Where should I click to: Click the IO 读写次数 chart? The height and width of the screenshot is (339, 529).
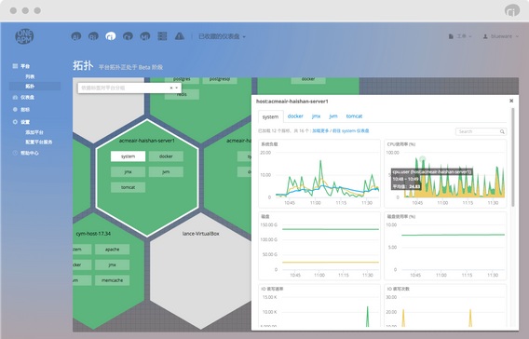tap(445, 306)
